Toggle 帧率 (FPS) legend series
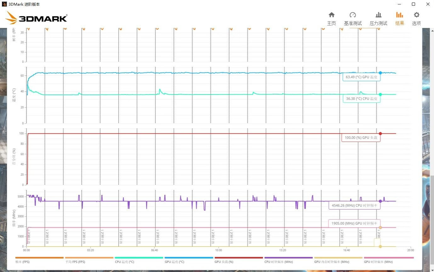434x272 pixels. coord(22,262)
